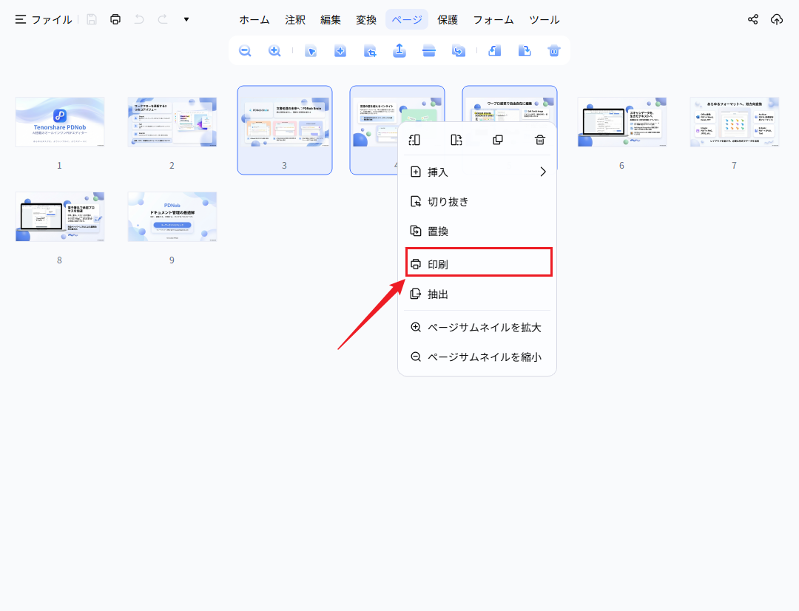Click the cloud upload icon
The image size is (799, 611).
(x=777, y=19)
